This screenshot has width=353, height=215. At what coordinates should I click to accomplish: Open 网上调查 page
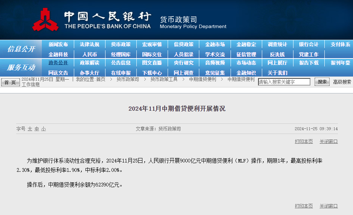183,73
